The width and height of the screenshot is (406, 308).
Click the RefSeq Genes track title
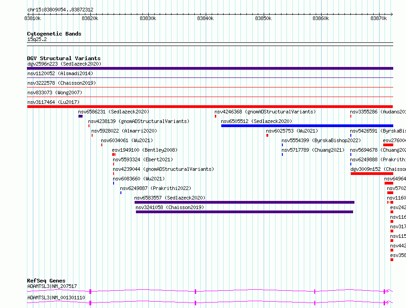[46, 281]
